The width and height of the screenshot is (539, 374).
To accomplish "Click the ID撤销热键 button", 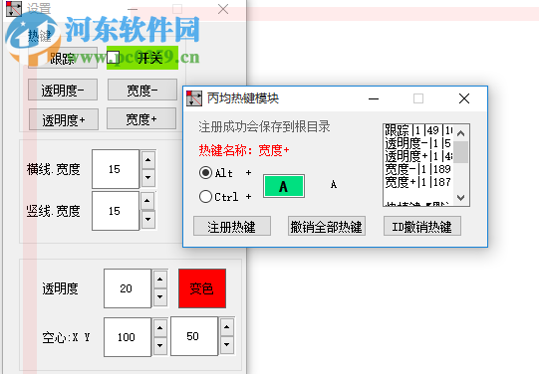I will 422,226.
